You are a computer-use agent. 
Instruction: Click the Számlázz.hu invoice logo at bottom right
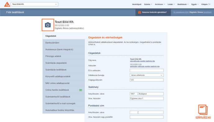tap(203, 112)
